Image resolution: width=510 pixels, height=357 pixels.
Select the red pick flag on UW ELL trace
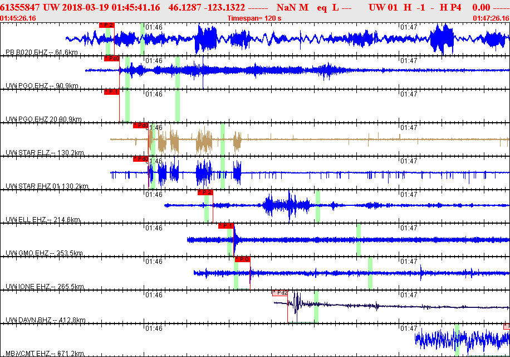pos(205,192)
